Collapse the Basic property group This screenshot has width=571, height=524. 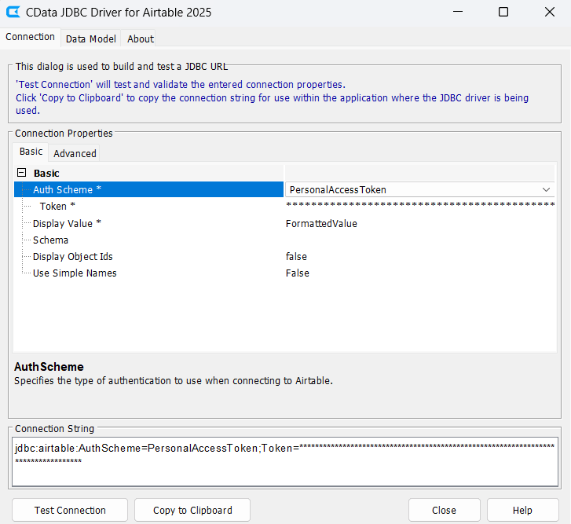22,173
